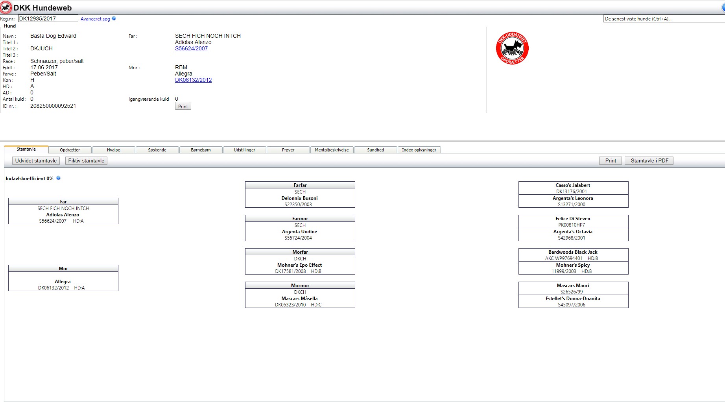Click the DKK-uddannet opdrætter badge
The width and height of the screenshot is (725, 402).
(512, 48)
